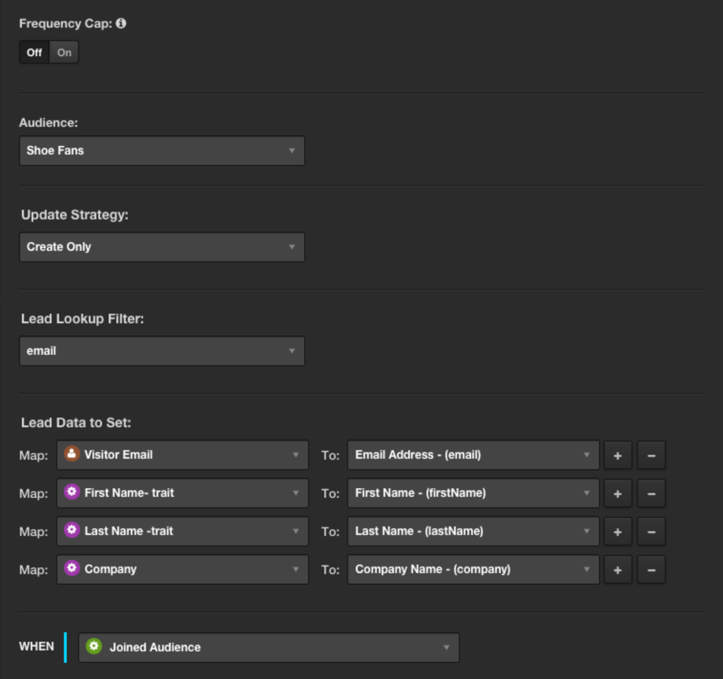Screen dimensions: 723x679
Task: Remove the Last Name mapping row
Action: [x=651, y=532]
